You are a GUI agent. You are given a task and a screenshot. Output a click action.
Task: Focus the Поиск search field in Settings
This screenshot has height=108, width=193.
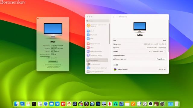(x=98, y=21)
